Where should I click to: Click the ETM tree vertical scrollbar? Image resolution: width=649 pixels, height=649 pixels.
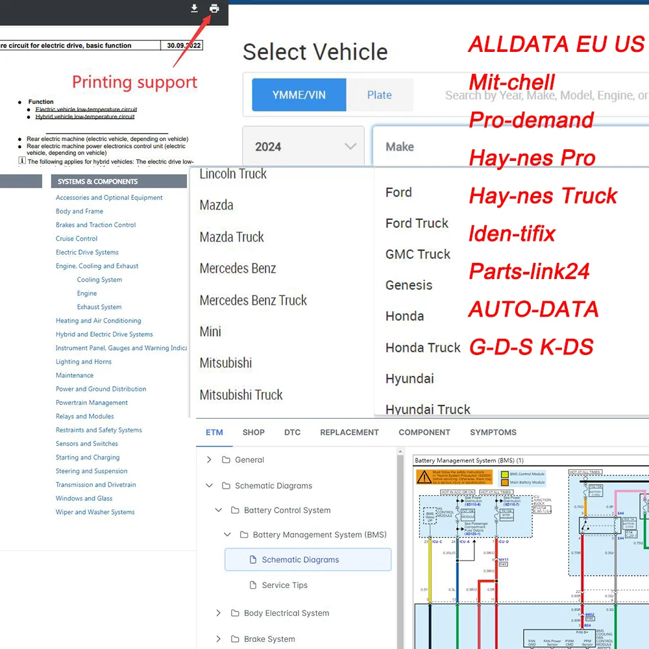click(400, 550)
